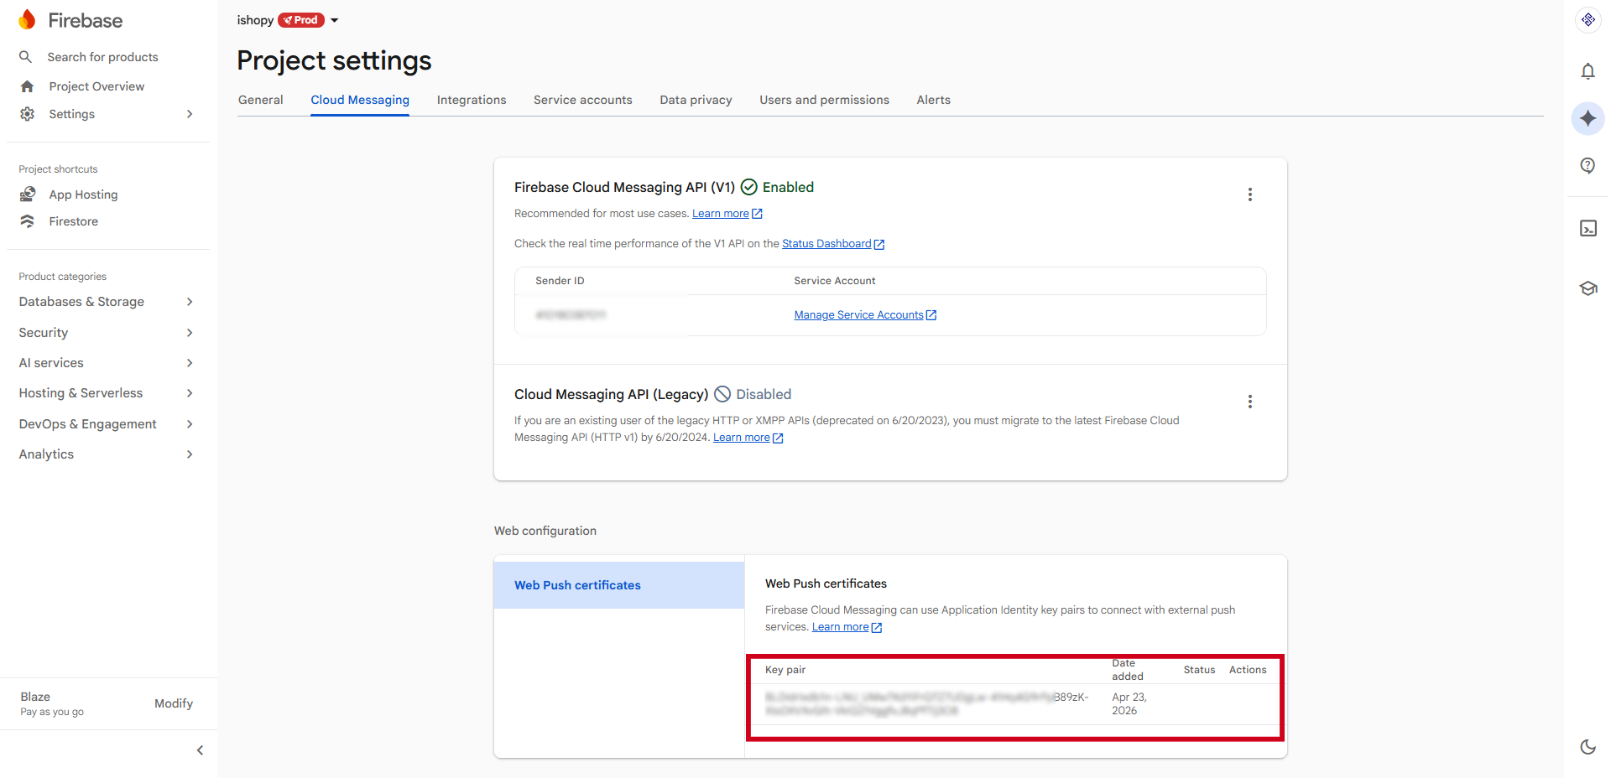Image resolution: width=1611 pixels, height=778 pixels.
Task: Click the Status column header
Action: pos(1199,670)
